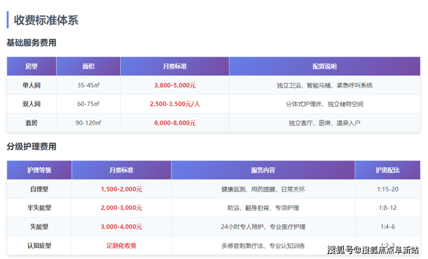Select the "基础服务费用" section title
428x259 pixels.
pos(31,43)
